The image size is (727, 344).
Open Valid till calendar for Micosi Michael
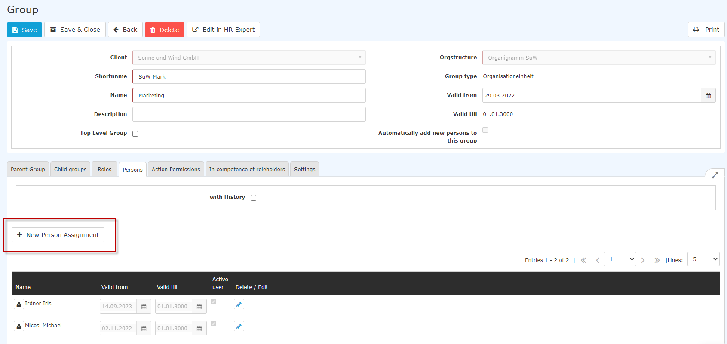[x=199, y=328]
